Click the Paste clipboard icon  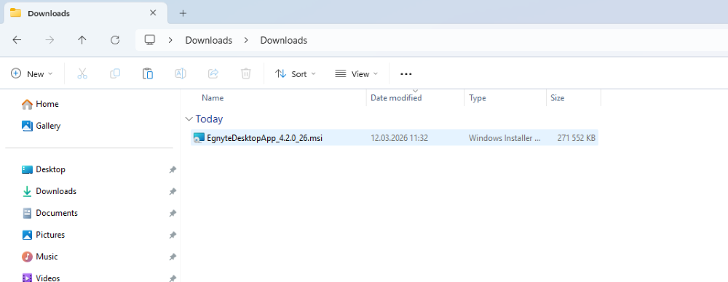pyautogui.click(x=148, y=73)
